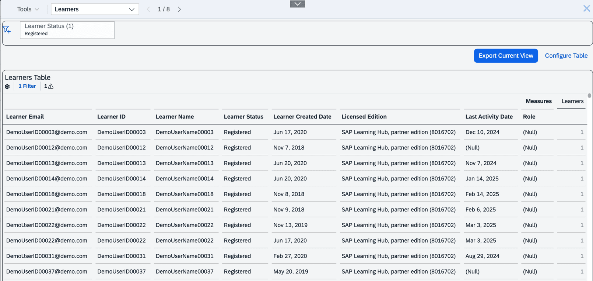Go to the previous page arrow
Viewport: 593px width, 281px height.
coord(148,9)
